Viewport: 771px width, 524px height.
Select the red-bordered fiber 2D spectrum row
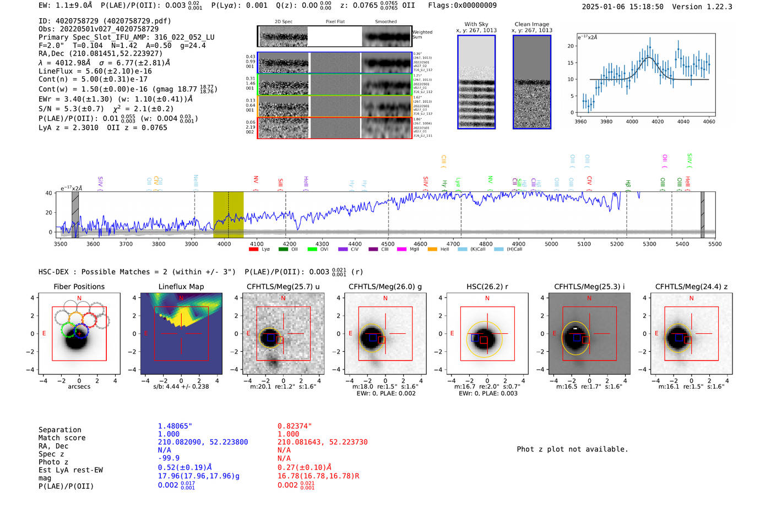[335, 128]
